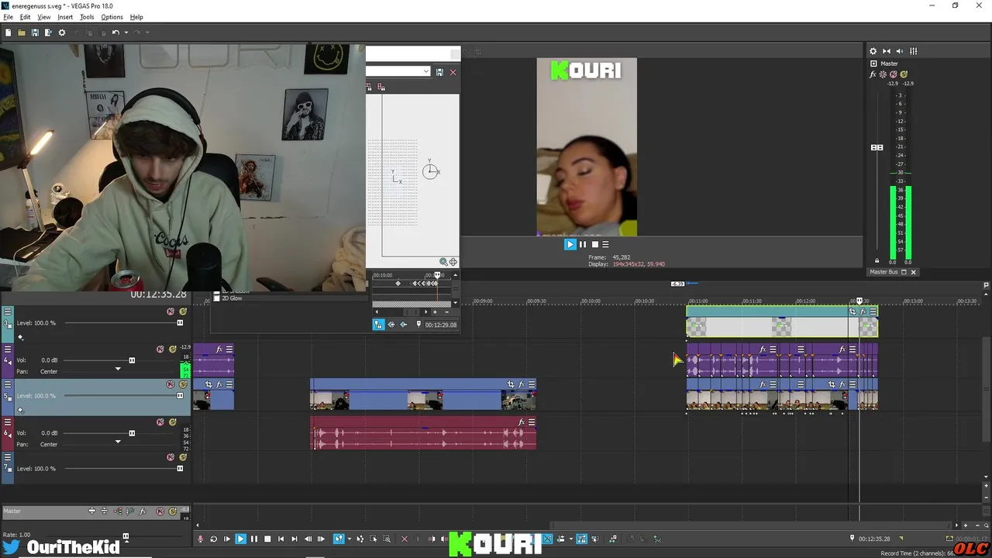This screenshot has height=558, width=992.
Task: Mute the Master bus
Action: [893, 74]
